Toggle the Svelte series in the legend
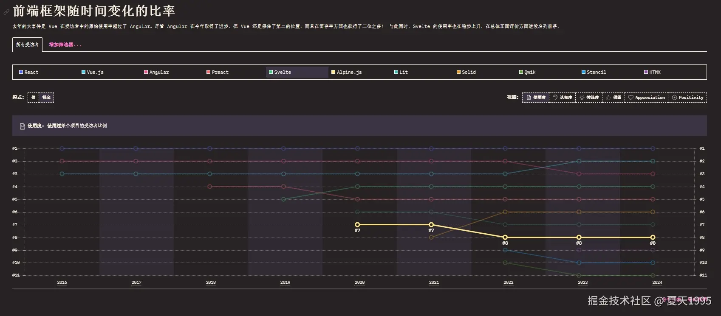Screen dimensions: 721x316 coord(297,72)
